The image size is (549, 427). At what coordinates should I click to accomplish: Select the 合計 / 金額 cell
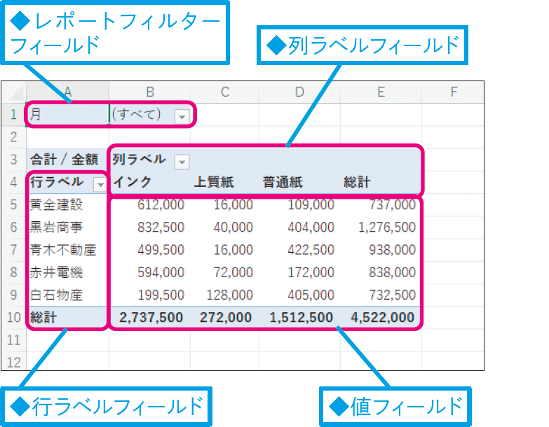67,160
